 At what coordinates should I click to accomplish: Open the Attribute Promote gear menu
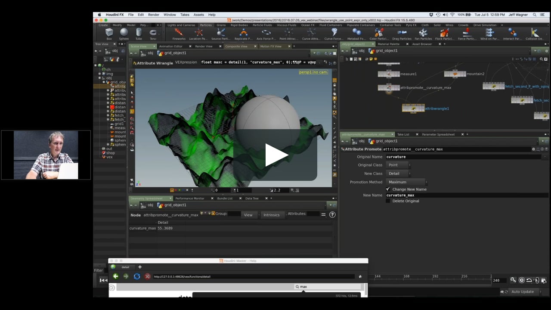click(x=534, y=149)
